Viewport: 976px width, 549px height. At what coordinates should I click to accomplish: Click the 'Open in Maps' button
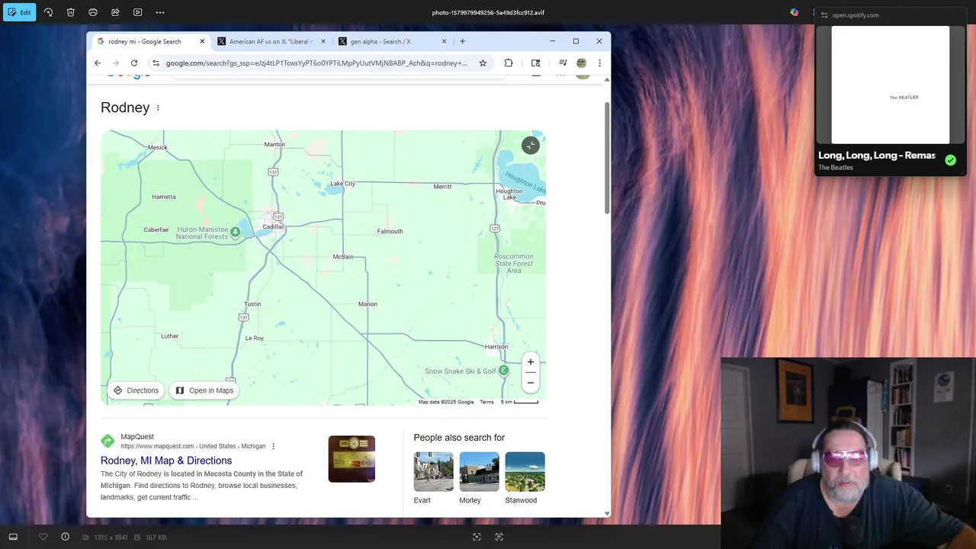[204, 390]
